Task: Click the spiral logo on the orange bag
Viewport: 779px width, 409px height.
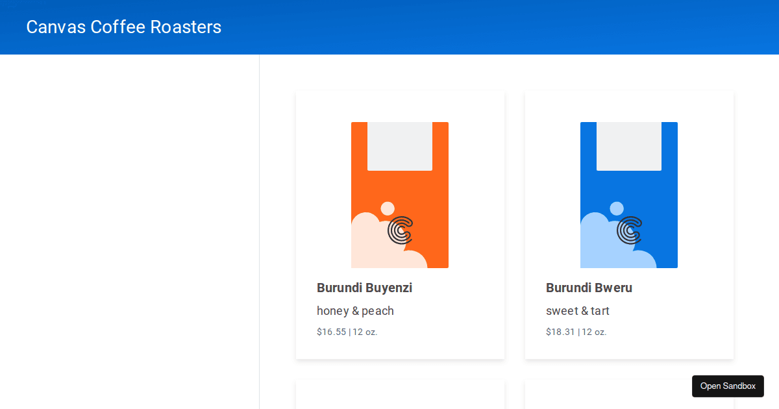Action: pos(401,230)
